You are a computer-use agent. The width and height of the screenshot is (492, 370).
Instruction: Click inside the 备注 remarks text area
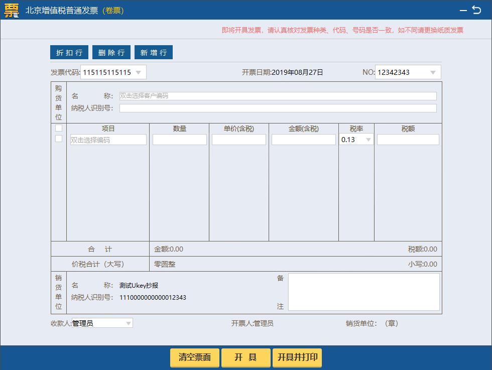pos(363,291)
